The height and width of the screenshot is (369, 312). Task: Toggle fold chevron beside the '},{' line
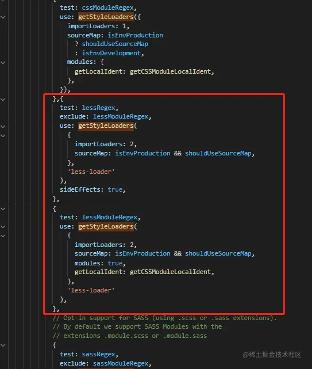[x=3, y=100]
